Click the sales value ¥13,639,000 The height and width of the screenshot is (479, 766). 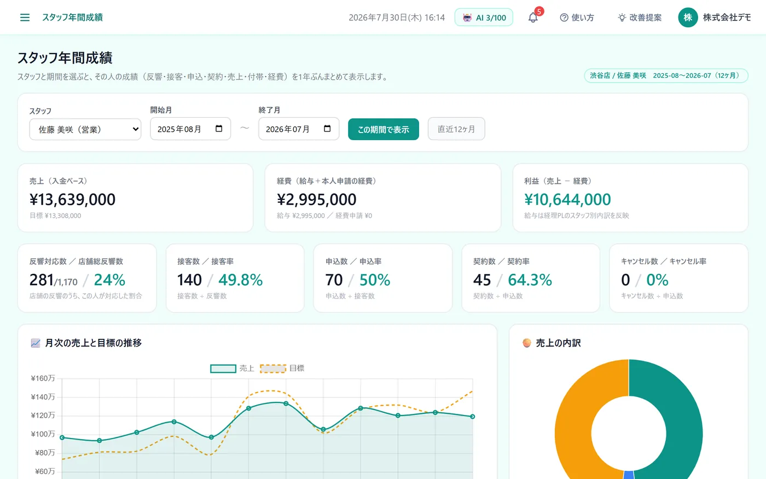click(x=72, y=199)
